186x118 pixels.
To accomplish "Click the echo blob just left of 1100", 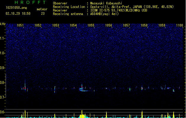I will click(174, 91).
